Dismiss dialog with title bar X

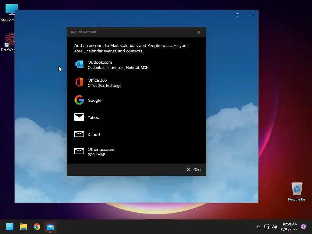point(199,32)
